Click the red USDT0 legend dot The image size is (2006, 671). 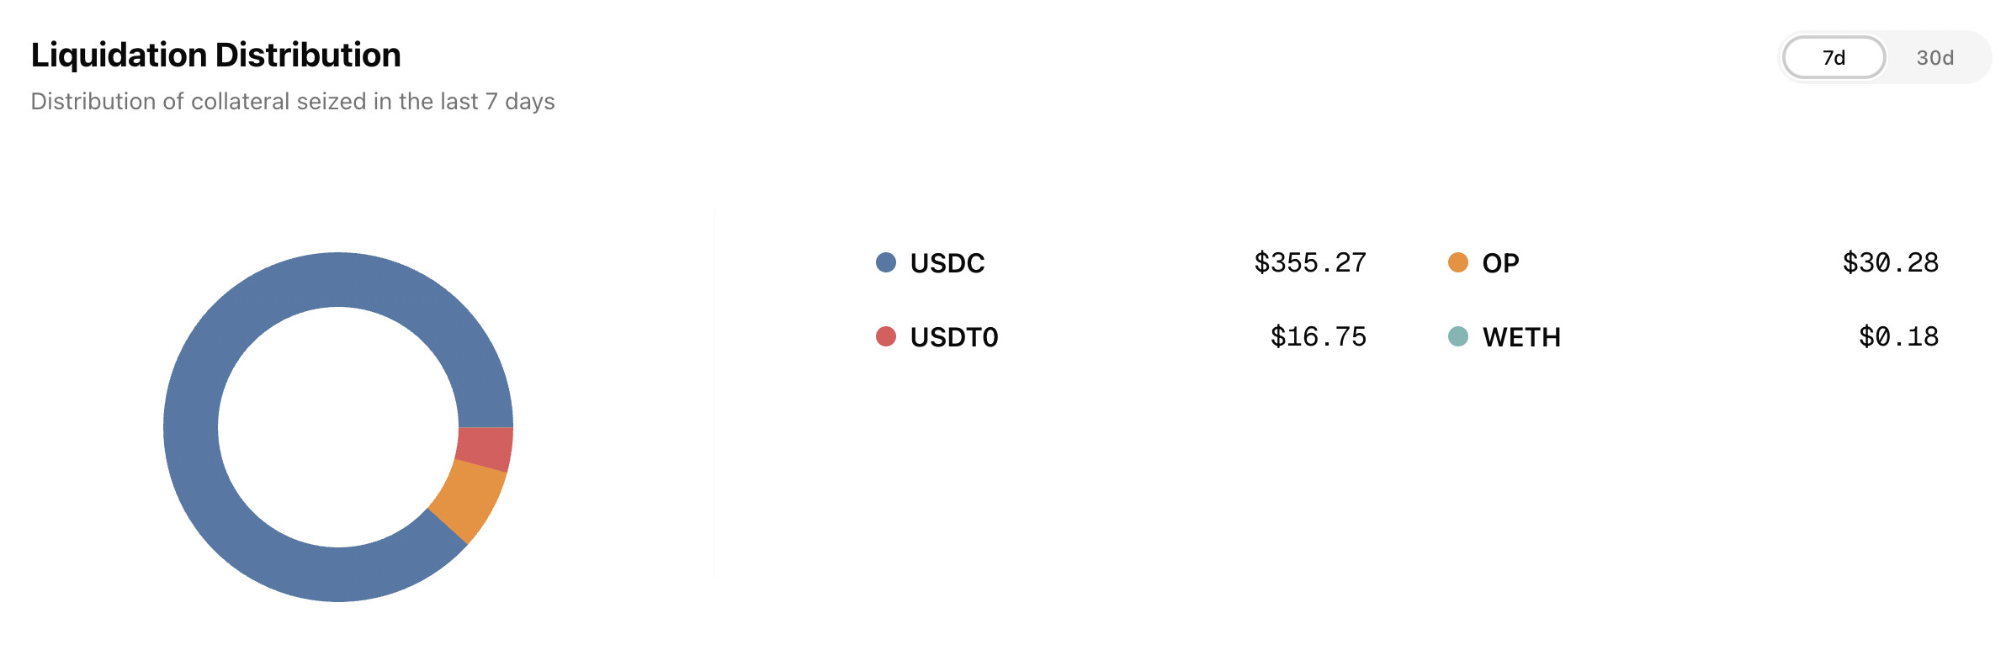pos(886,336)
